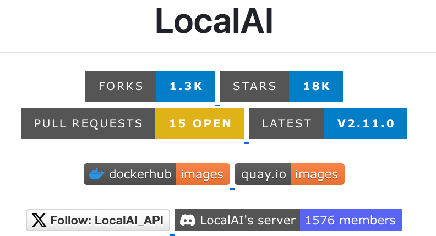Open the Latest v2.11.0 release badge
The width and height of the screenshot is (436, 236).
(328, 123)
